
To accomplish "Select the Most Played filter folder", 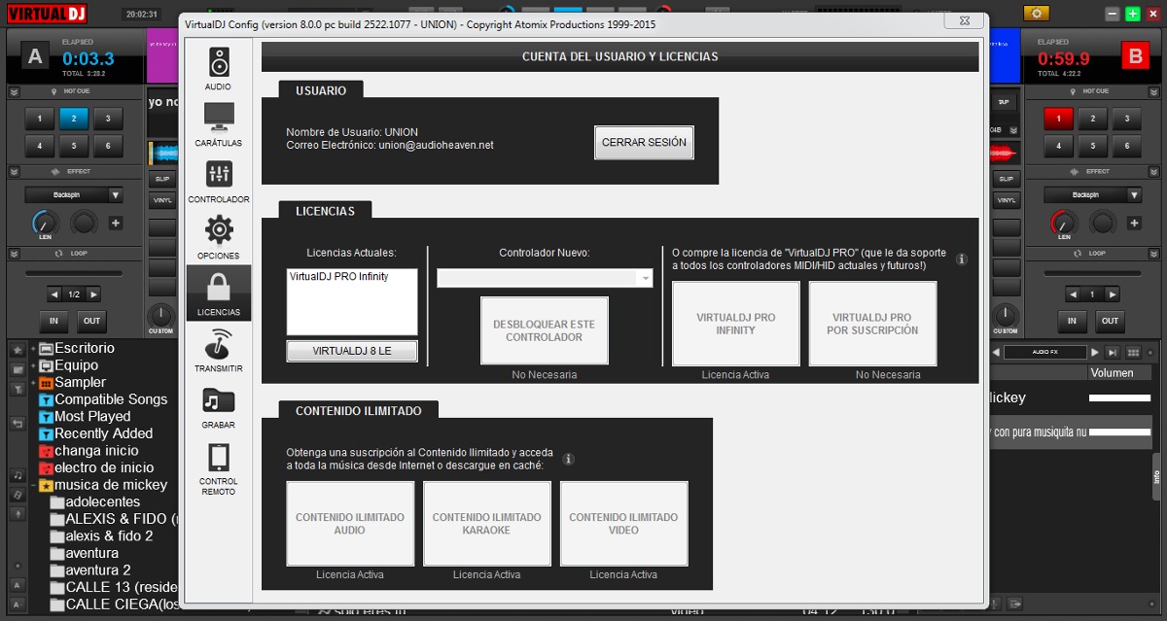I will click(x=87, y=417).
